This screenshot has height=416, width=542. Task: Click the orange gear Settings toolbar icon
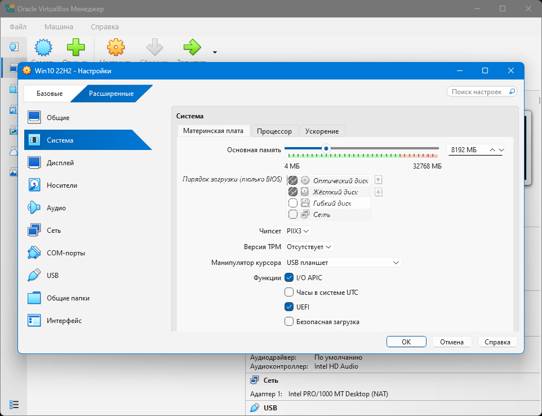[116, 47]
